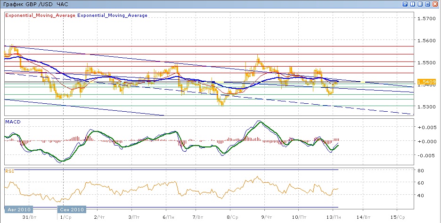Screen dimensions: 441x223
Task: Click the current price tag 1.5409
Action: 425,82
